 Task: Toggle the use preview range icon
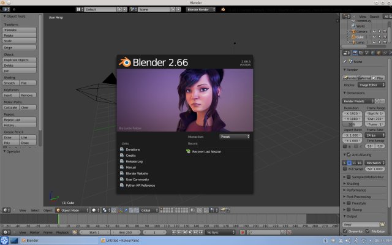(75, 232)
